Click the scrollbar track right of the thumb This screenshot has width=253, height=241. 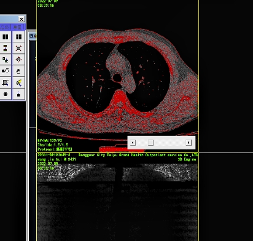pos(169,143)
